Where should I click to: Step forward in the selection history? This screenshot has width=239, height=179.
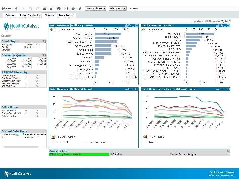pos(23,8)
